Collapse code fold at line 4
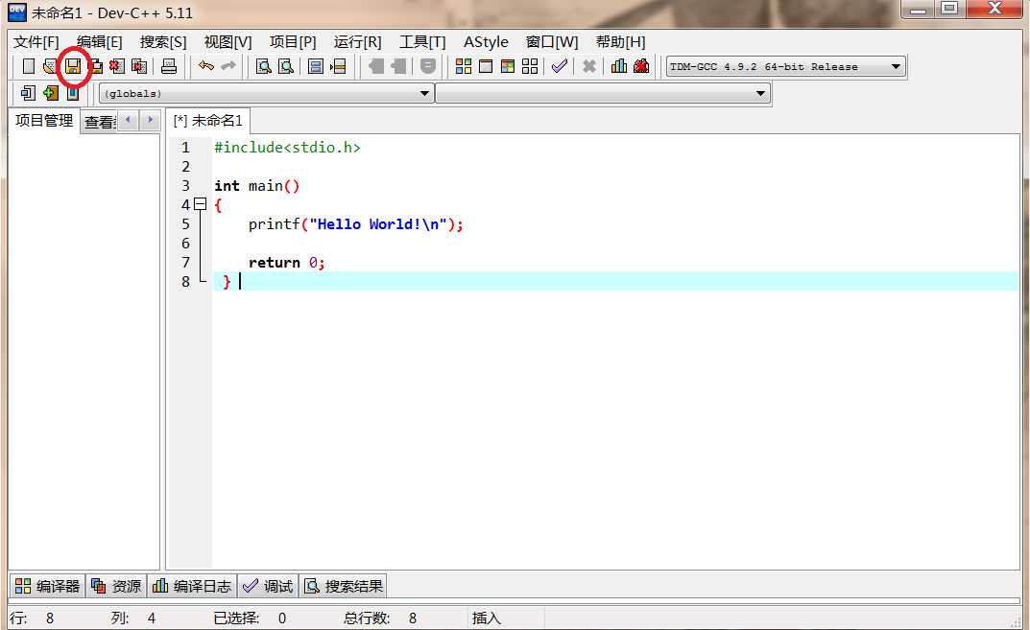This screenshot has height=630, width=1030. pyautogui.click(x=201, y=205)
